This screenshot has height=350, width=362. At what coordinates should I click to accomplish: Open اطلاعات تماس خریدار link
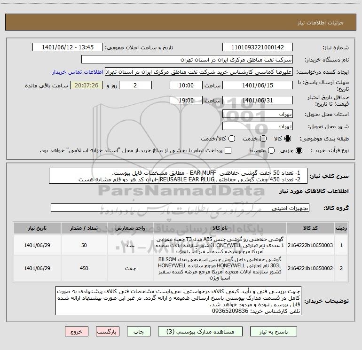coord(78,72)
